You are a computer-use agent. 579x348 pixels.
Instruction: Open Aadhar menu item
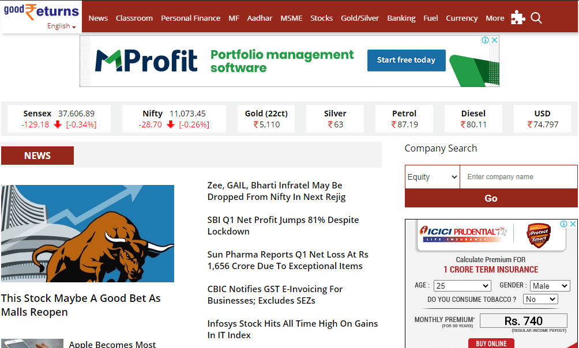click(260, 18)
